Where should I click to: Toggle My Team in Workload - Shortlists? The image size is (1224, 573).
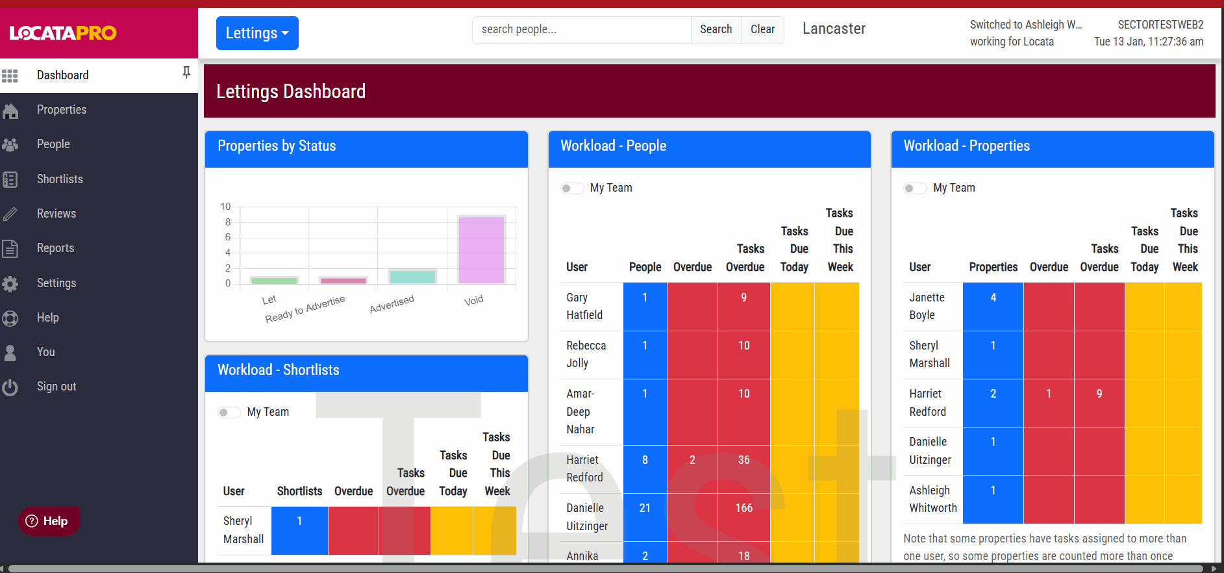click(x=229, y=413)
